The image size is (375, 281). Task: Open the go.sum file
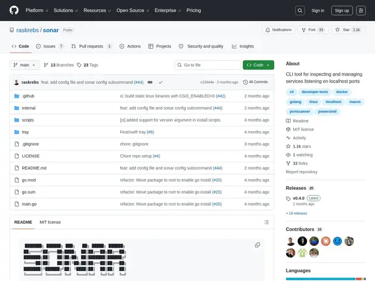29,192
